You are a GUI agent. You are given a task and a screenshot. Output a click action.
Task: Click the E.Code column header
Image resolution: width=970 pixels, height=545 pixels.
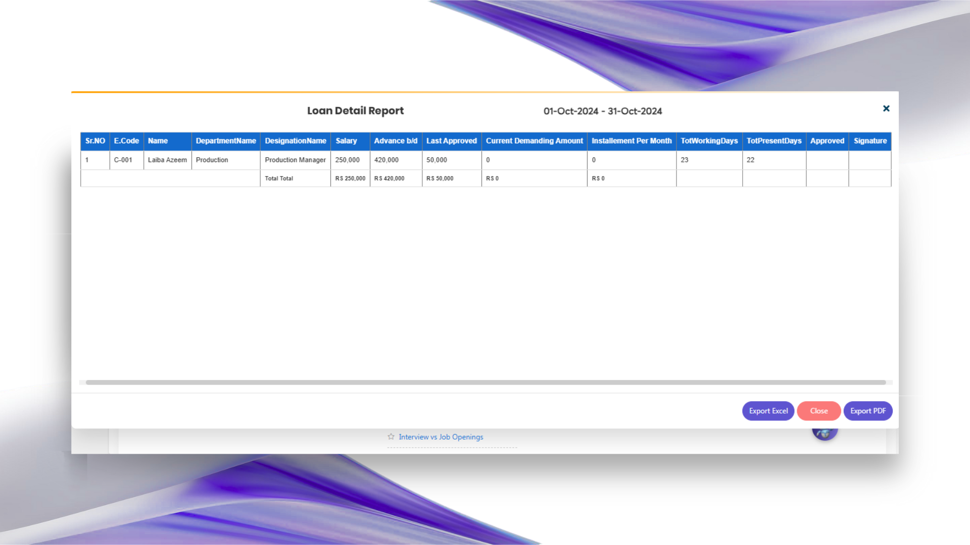click(126, 141)
